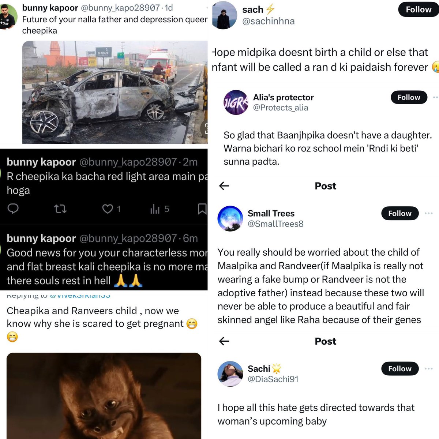Open the burnt car photo
This screenshot has width=439, height=439.
tap(115, 92)
